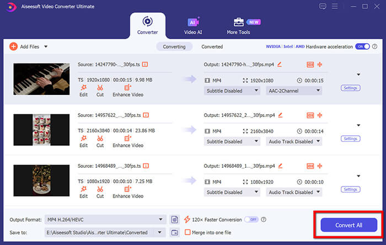Select the Christmas tree video thumbnail
This screenshot has height=245, width=386.
point(41,180)
